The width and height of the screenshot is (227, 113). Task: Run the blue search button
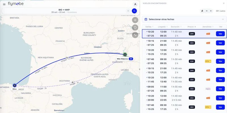[x=134, y=11]
